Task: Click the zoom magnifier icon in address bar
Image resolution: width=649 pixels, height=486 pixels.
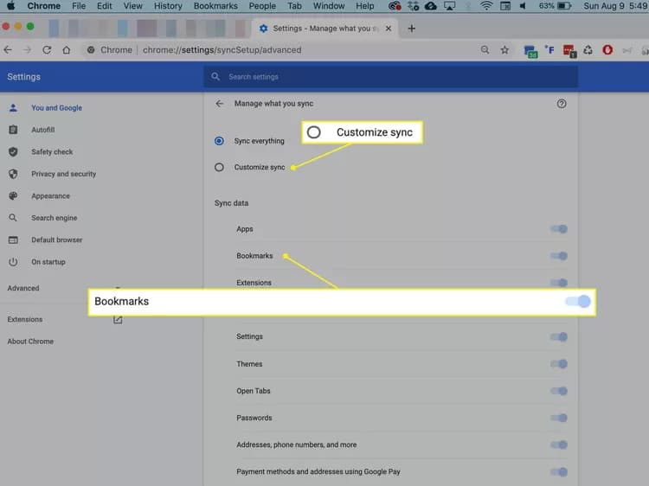Action: (x=485, y=50)
